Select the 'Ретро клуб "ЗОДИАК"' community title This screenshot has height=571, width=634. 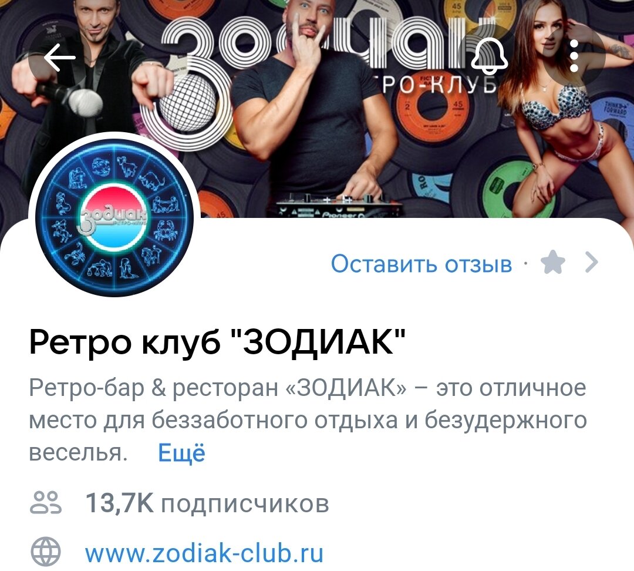[x=217, y=341]
